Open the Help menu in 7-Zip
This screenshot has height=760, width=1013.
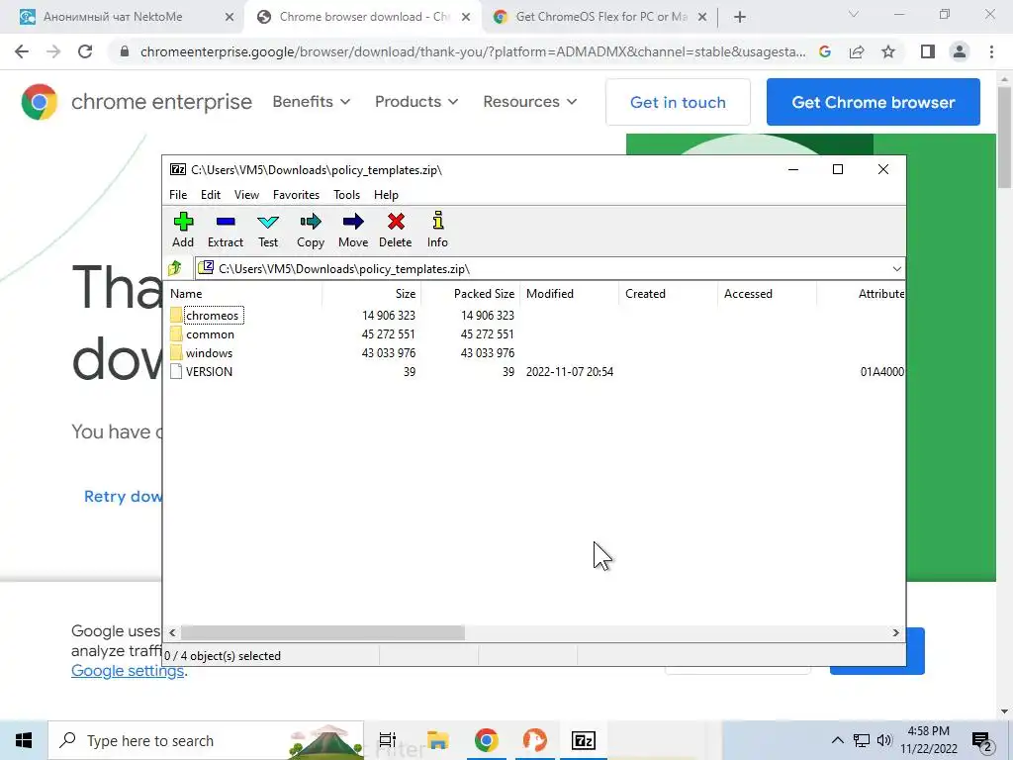(x=386, y=195)
